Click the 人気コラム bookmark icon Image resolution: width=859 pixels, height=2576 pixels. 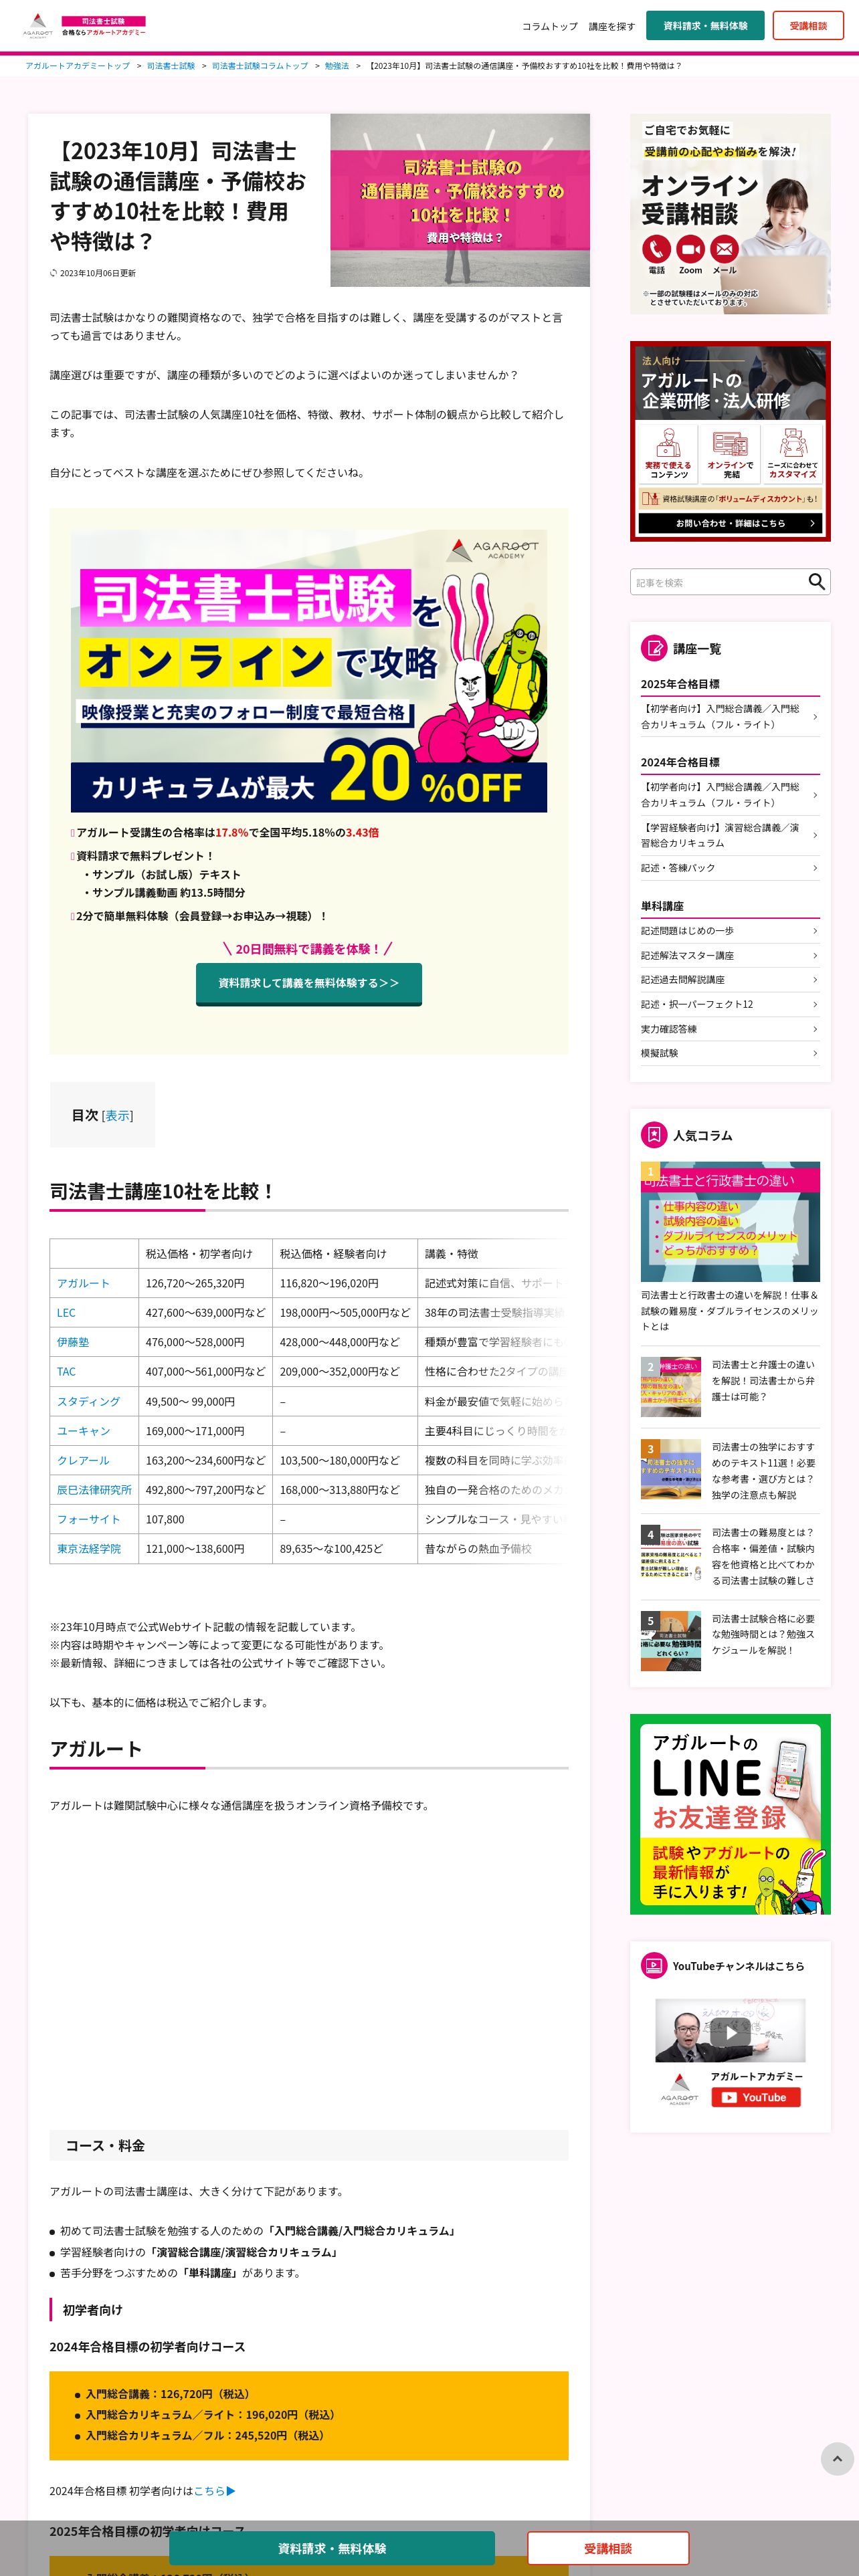point(654,1135)
